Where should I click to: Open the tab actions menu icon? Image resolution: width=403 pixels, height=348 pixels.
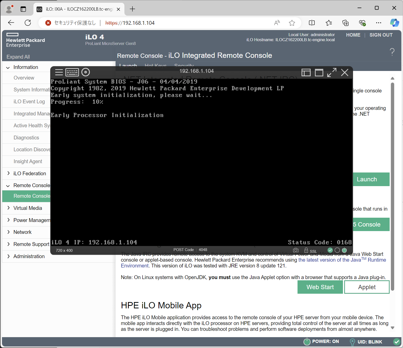(23, 9)
